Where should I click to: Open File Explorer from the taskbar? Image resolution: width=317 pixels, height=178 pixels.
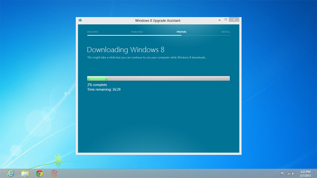25,174
